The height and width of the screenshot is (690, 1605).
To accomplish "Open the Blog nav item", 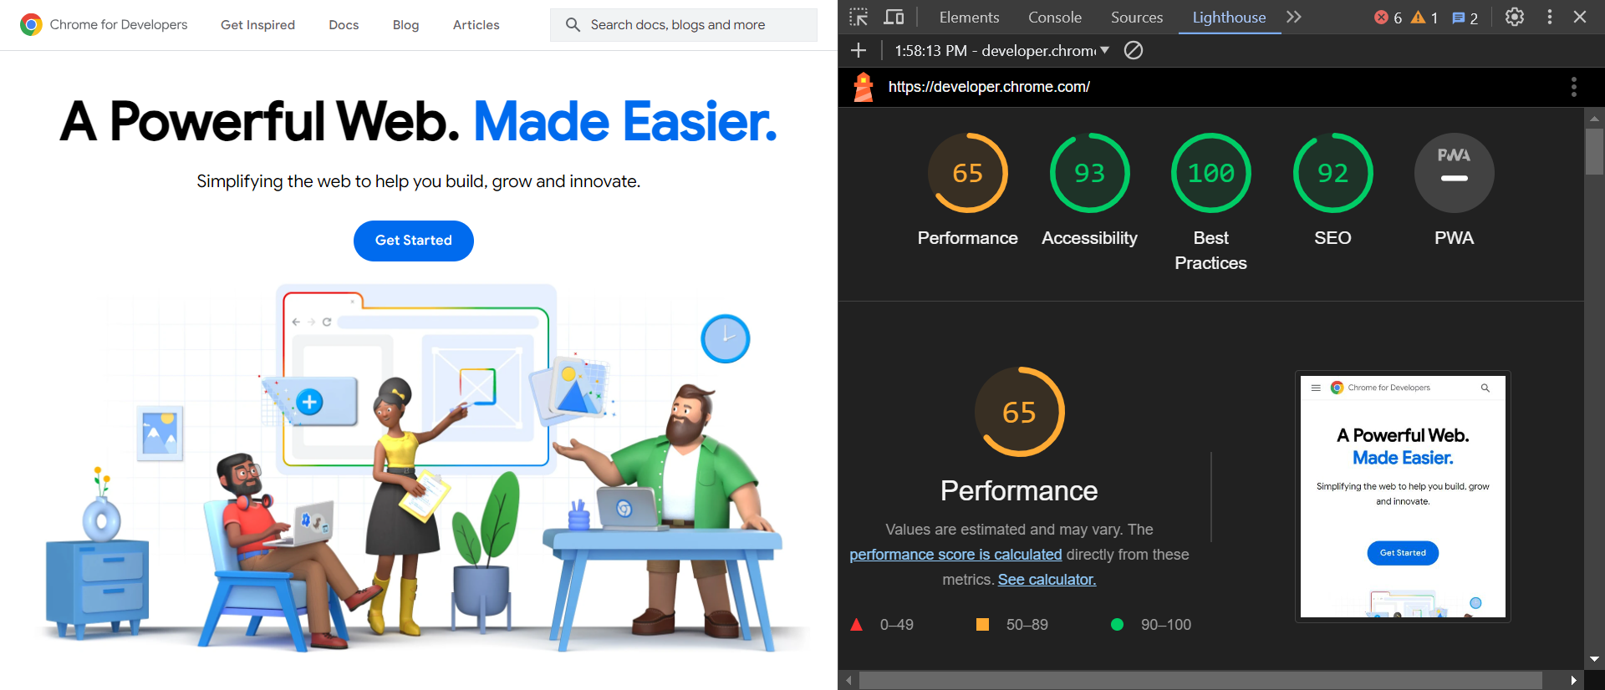I will tap(405, 25).
